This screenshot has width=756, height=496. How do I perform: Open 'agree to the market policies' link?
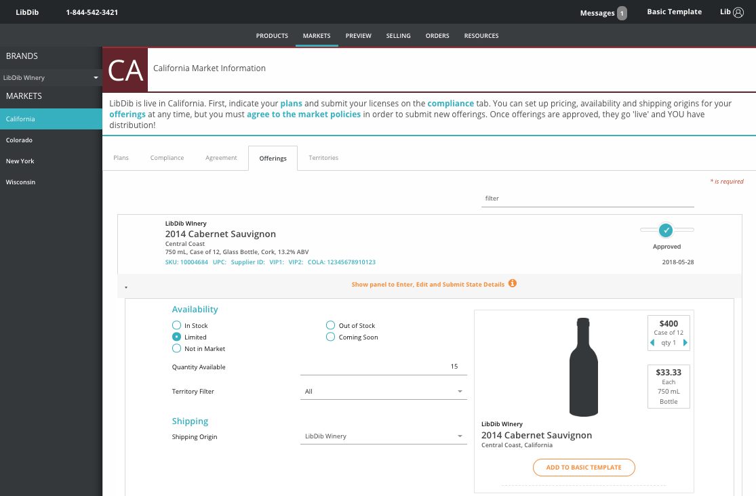tap(304, 115)
